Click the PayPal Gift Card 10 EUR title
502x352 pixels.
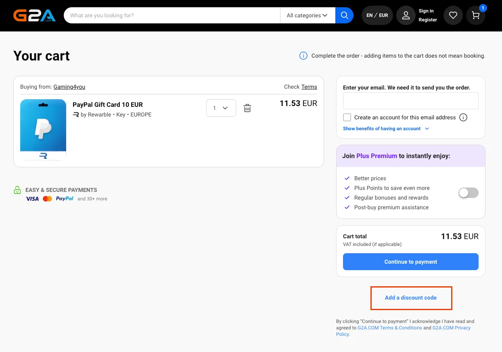click(x=108, y=105)
